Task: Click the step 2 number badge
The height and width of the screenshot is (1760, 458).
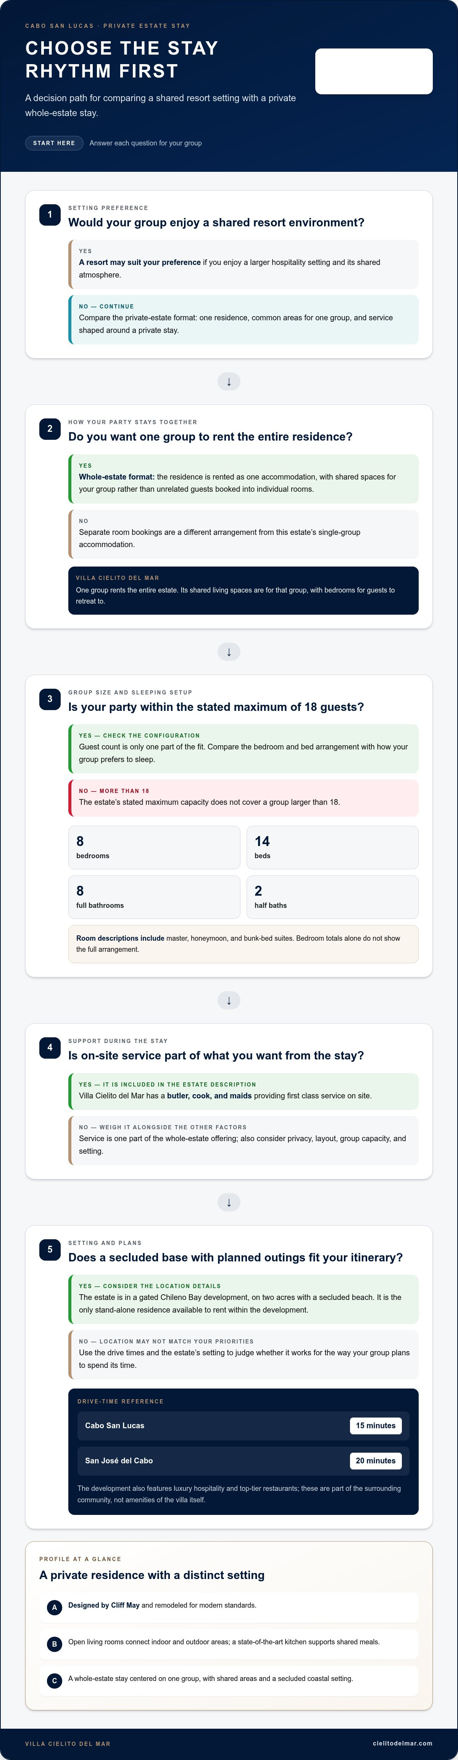Action: (50, 429)
